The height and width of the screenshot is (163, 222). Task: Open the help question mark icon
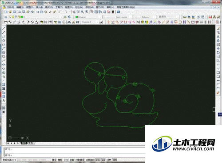click(118, 12)
